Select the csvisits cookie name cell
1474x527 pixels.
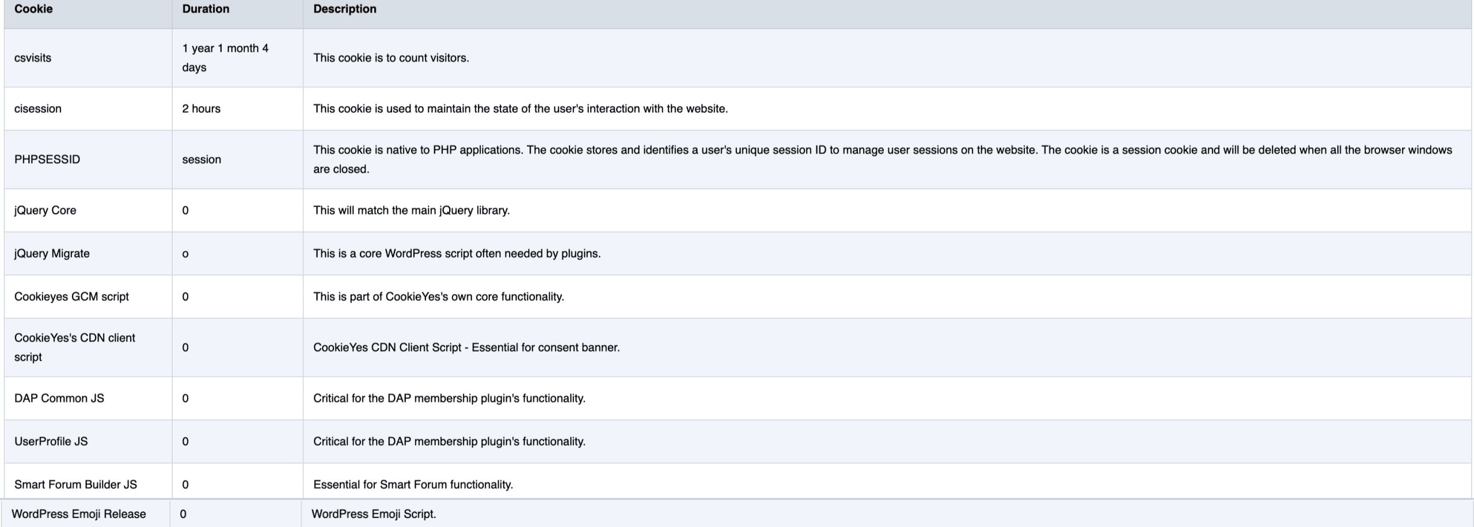click(33, 58)
